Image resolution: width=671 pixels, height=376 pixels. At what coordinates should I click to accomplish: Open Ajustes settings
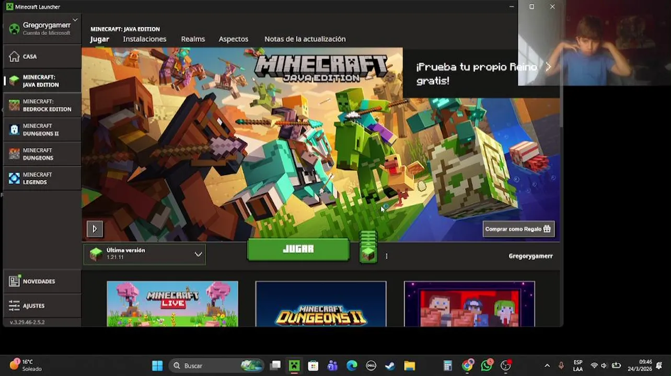click(42, 305)
